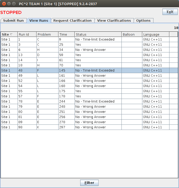Switch to the Submit Run tab
Screen dimensions: 179x188
(x=13, y=21)
